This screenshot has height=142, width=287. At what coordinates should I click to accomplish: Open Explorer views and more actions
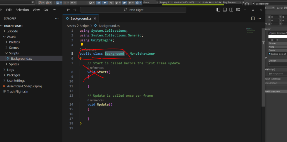[x=57, y=18]
